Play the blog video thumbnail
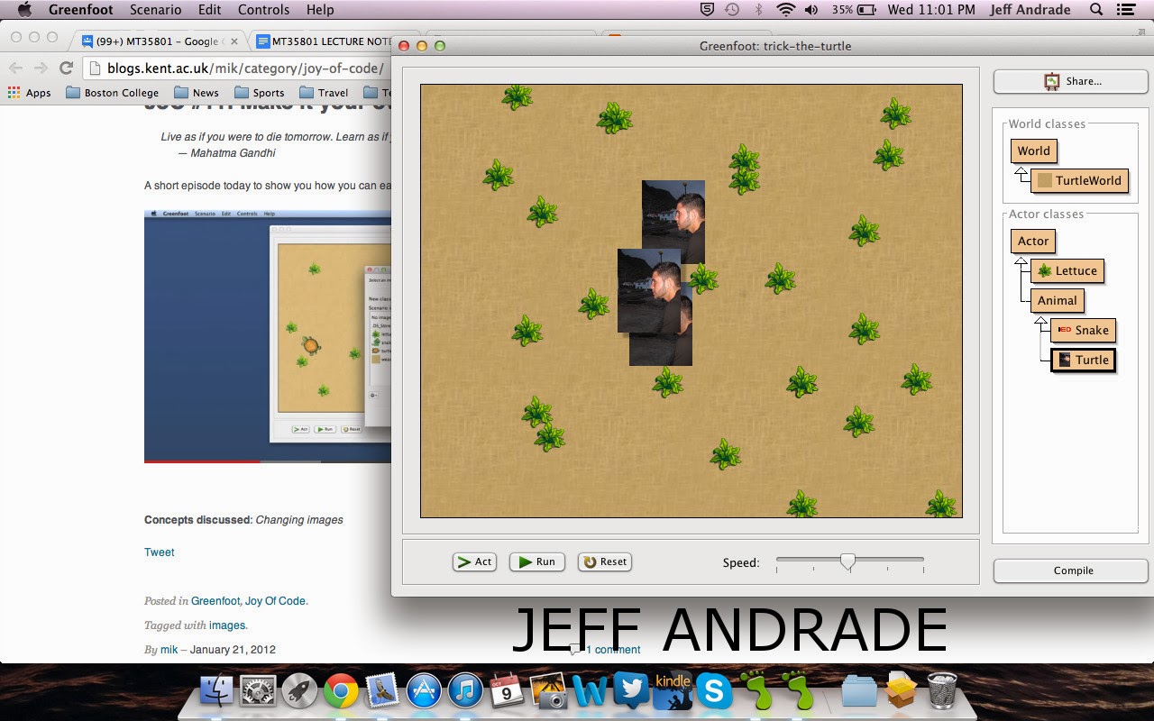This screenshot has width=1154, height=721. [x=268, y=336]
